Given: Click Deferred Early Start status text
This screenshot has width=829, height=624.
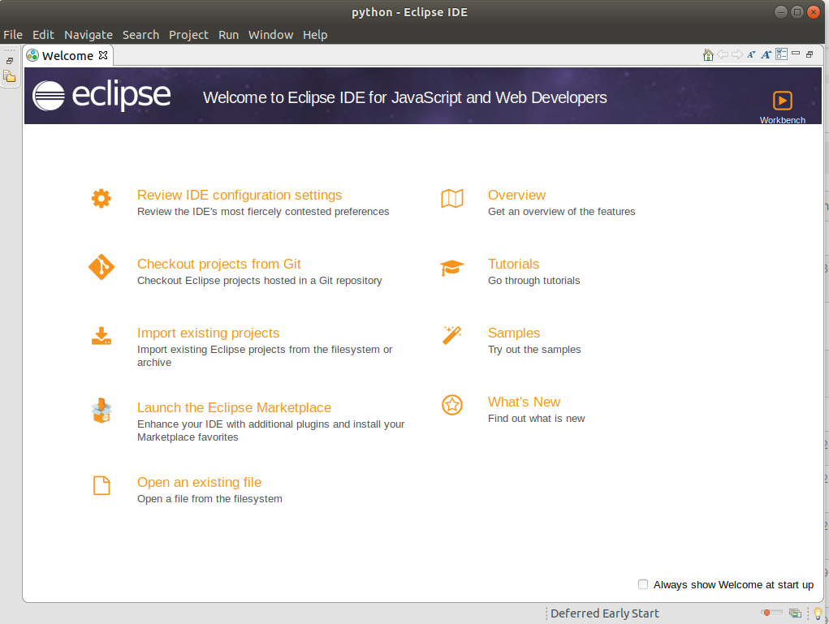Looking at the screenshot, I should [x=604, y=613].
